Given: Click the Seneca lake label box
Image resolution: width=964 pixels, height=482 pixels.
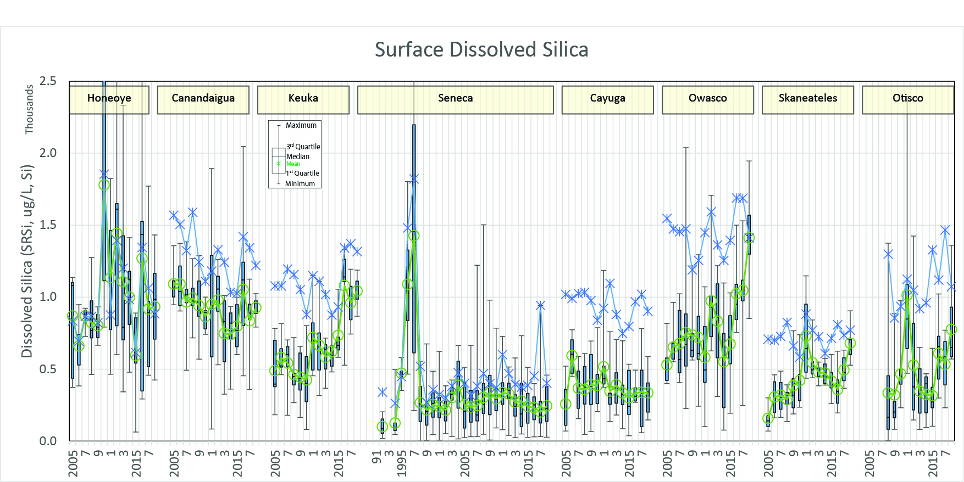Looking at the screenshot, I should 455,99.
